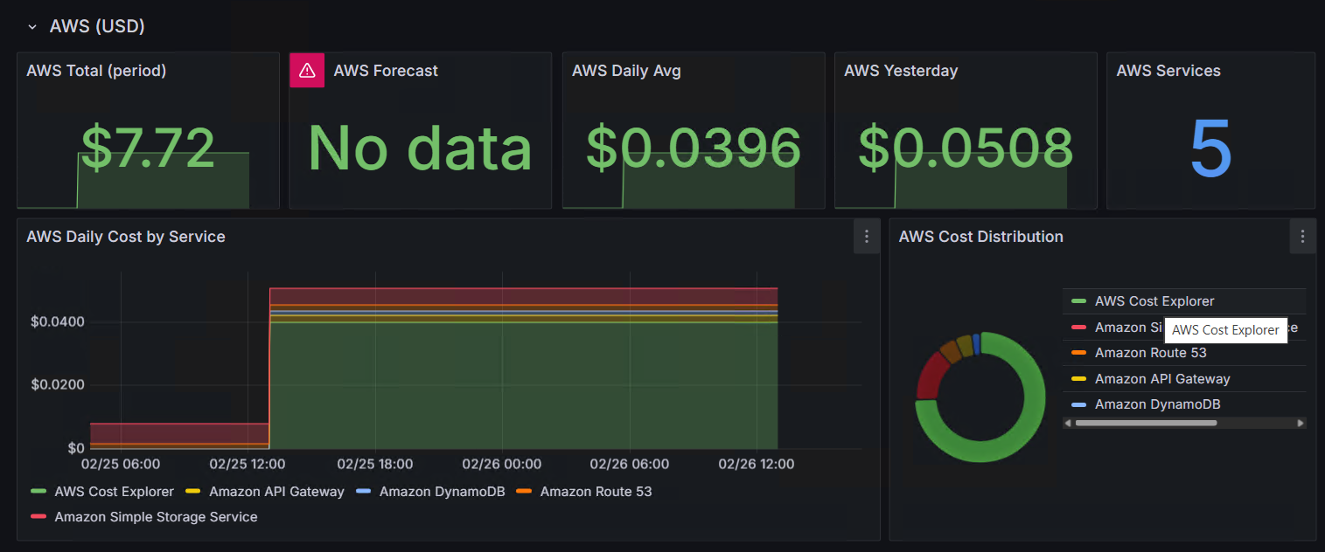Viewport: 1325px width, 552px height.
Task: Click the red legend marker for Amazon Simple Storage Service
Action: coord(40,515)
